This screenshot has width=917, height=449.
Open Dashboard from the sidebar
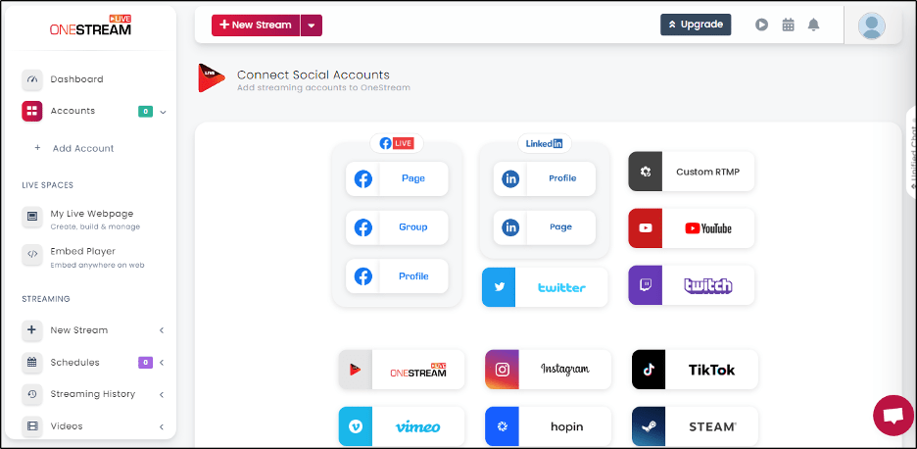click(x=76, y=79)
